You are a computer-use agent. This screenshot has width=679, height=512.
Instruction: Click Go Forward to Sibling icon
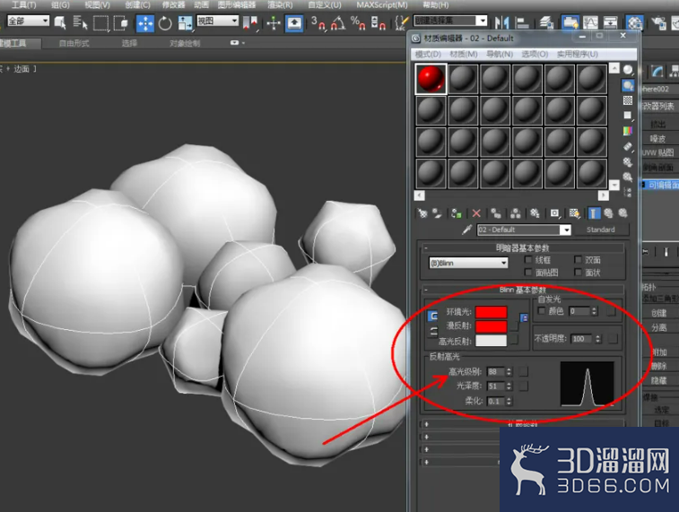coord(623,213)
